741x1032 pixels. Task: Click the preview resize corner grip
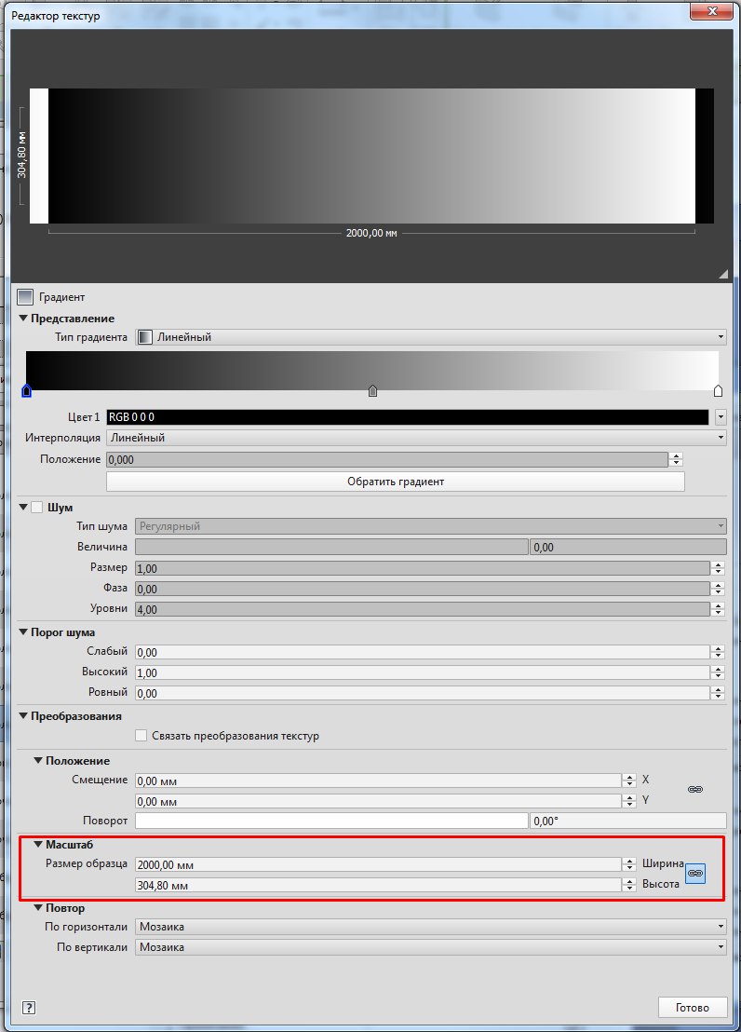coord(722,273)
